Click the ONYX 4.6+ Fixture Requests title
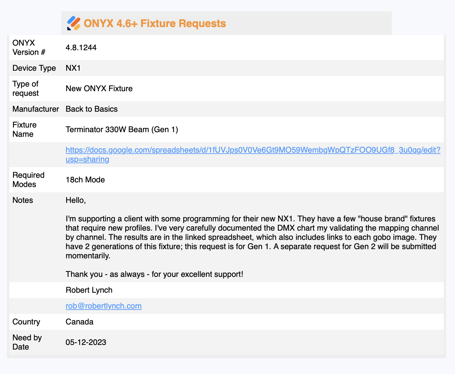The width and height of the screenshot is (455, 374). point(155,23)
